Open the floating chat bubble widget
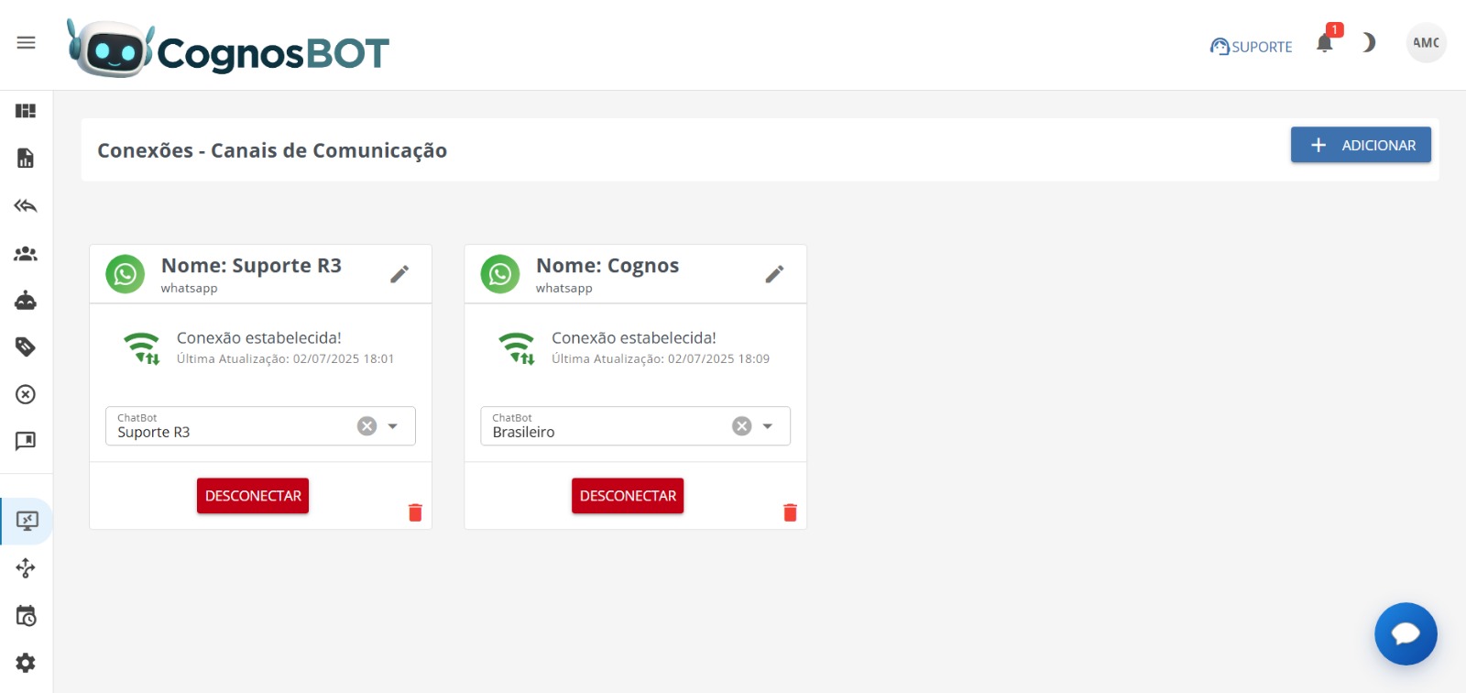Screen dimensions: 1466x693 1406,633
